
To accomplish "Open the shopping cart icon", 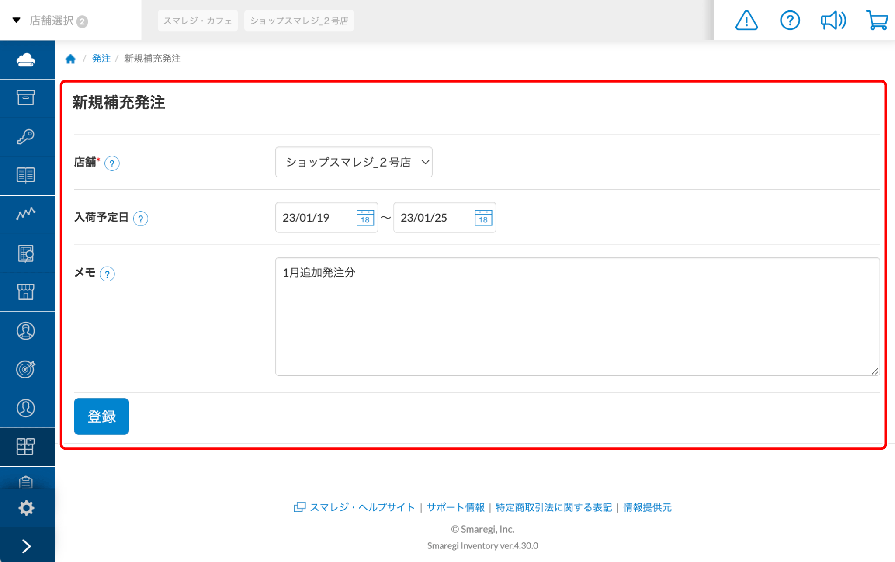I will pyautogui.click(x=877, y=21).
